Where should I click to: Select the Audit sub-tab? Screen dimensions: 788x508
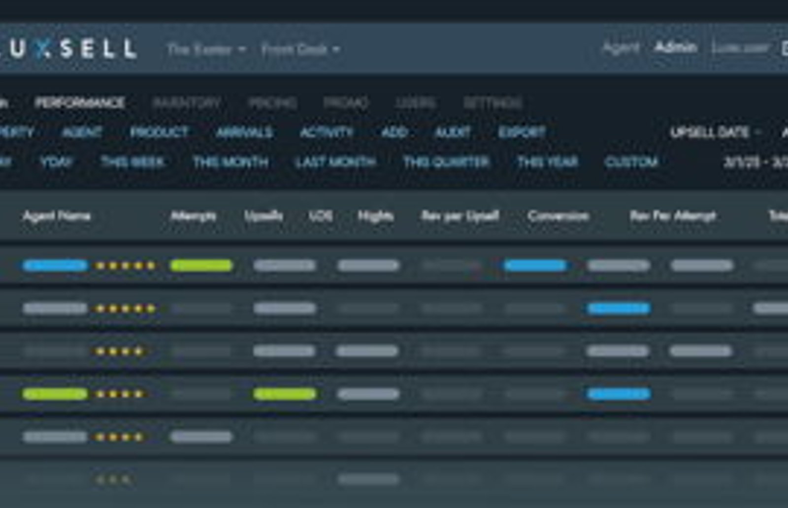453,132
